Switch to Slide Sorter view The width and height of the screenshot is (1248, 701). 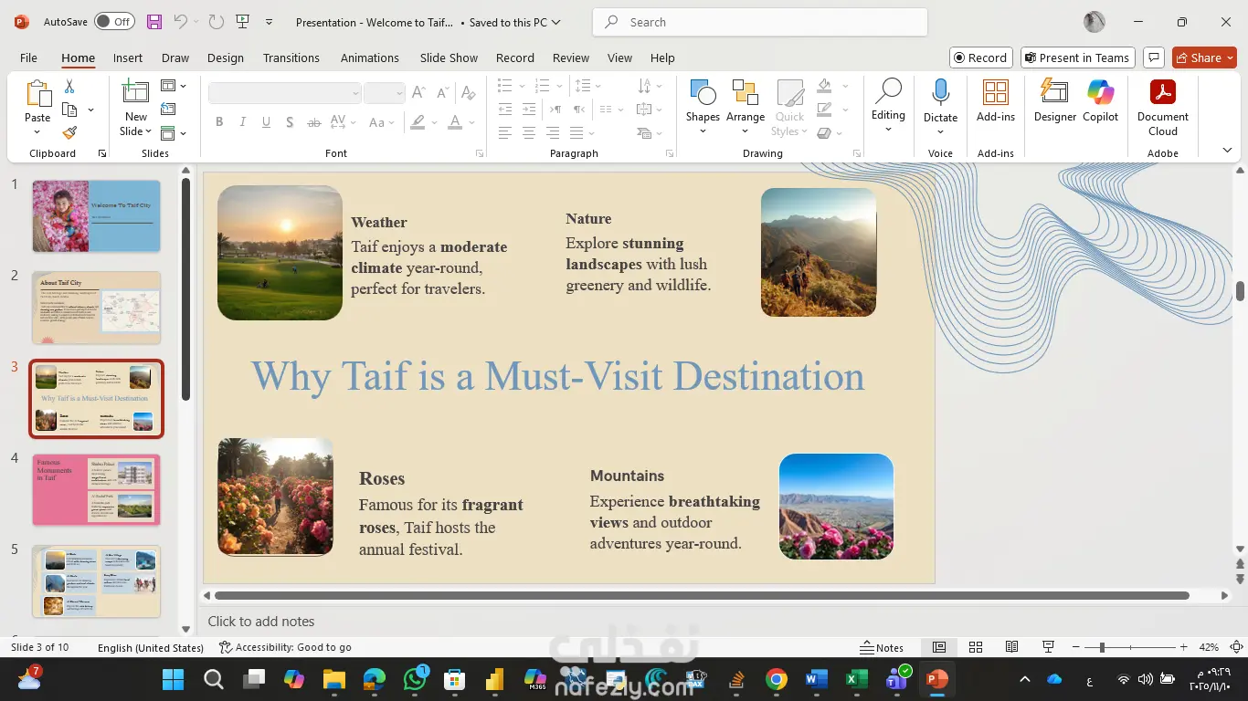[x=976, y=647]
